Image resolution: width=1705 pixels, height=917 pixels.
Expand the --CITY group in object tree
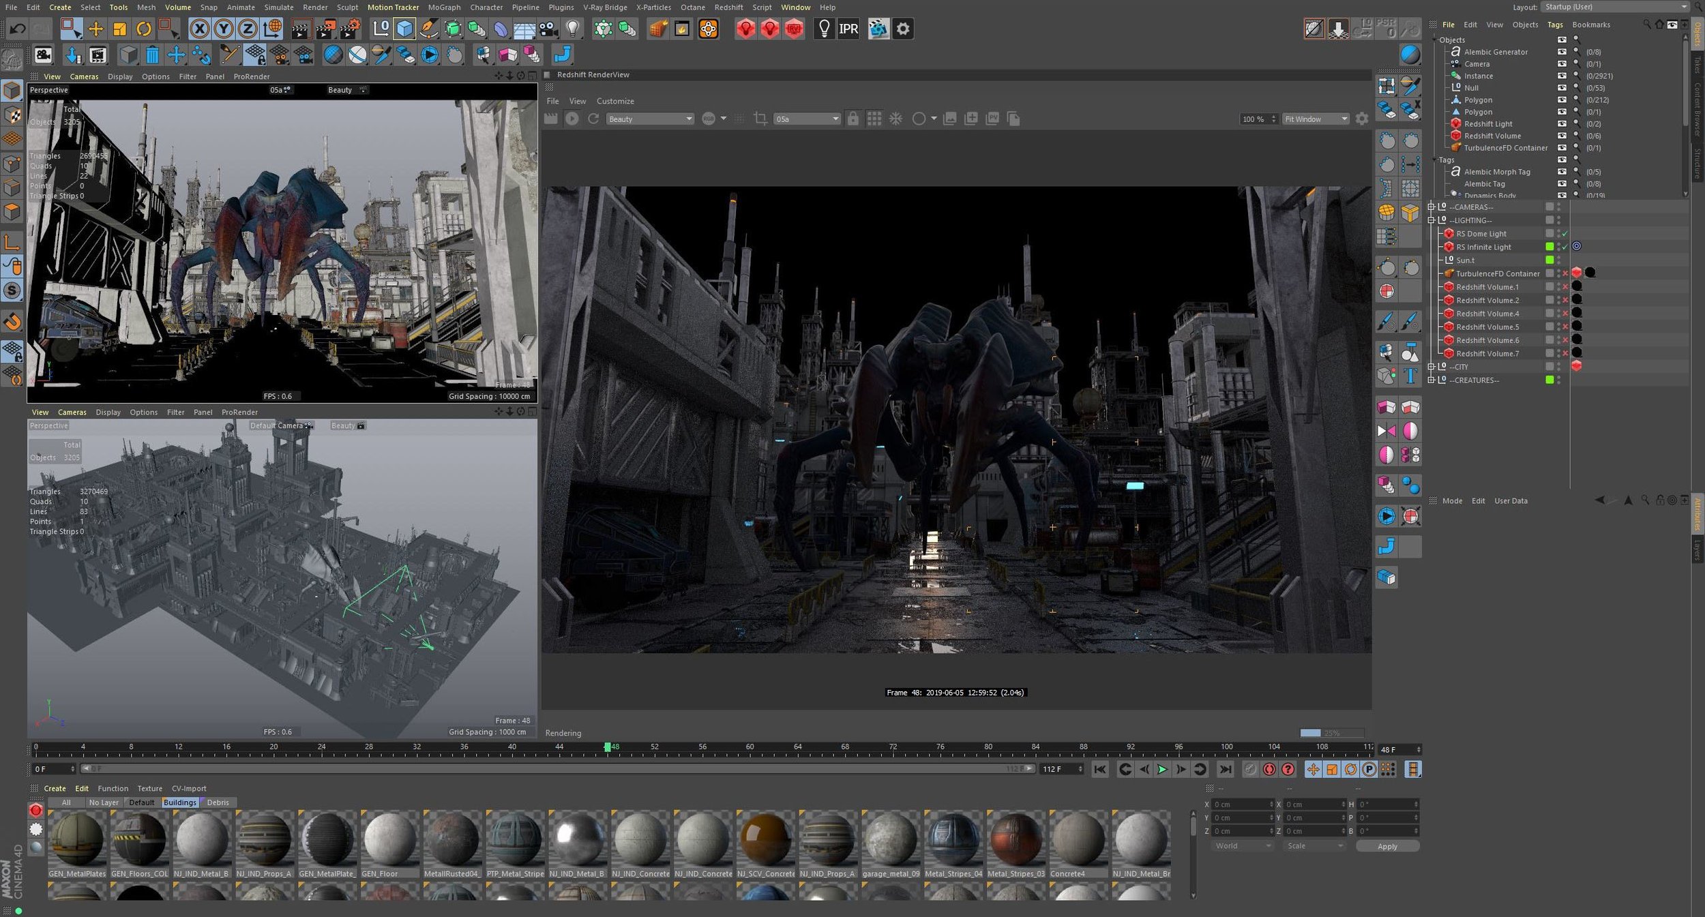pos(1432,367)
